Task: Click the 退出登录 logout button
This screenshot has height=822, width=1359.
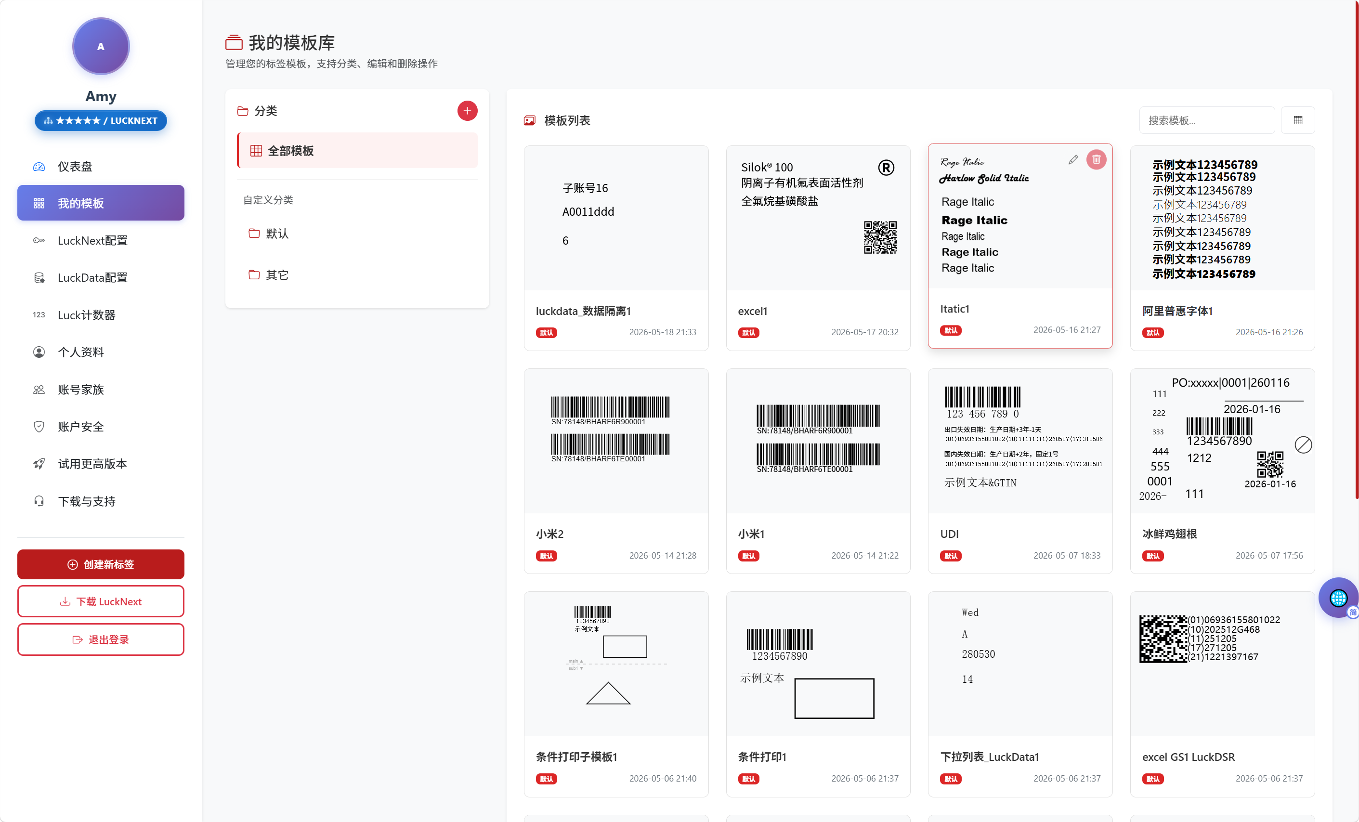Action: click(x=100, y=639)
